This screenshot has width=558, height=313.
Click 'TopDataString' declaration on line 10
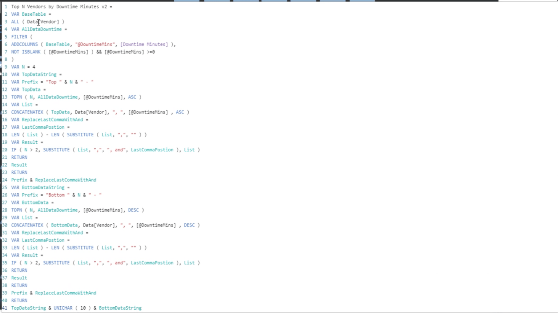point(39,75)
